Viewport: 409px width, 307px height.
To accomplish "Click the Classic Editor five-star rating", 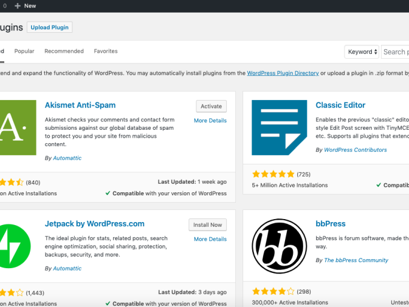I will click(x=273, y=174).
